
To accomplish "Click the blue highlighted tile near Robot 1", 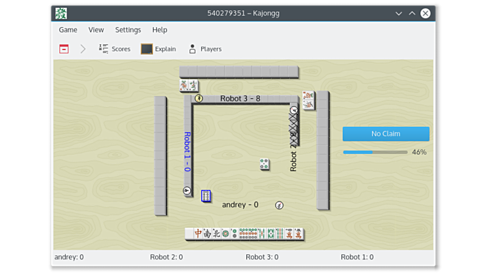I will point(206,196).
